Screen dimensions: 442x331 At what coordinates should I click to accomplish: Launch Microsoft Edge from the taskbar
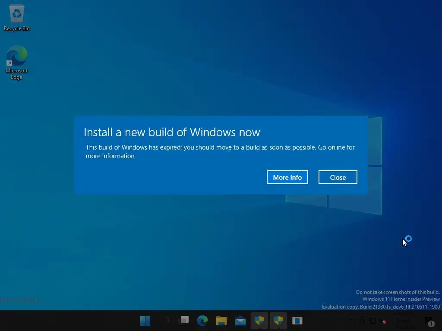202,321
